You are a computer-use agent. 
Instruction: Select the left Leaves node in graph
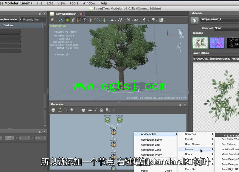107,120
